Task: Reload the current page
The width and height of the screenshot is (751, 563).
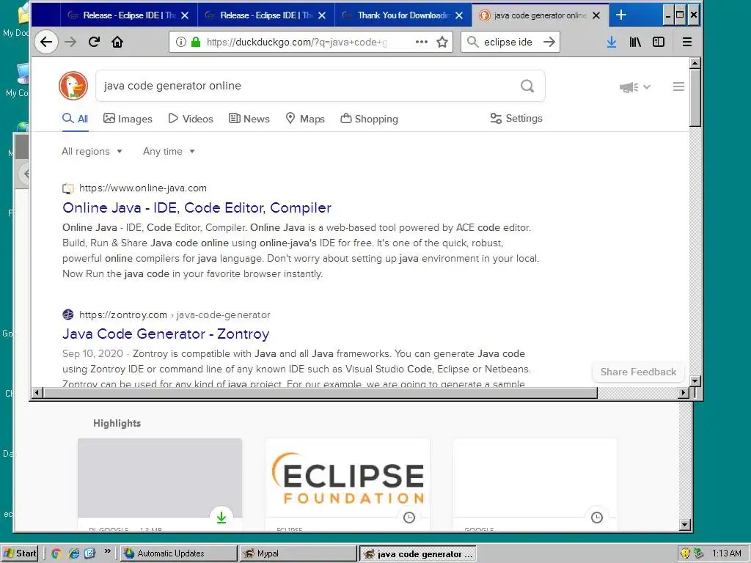Action: [94, 42]
